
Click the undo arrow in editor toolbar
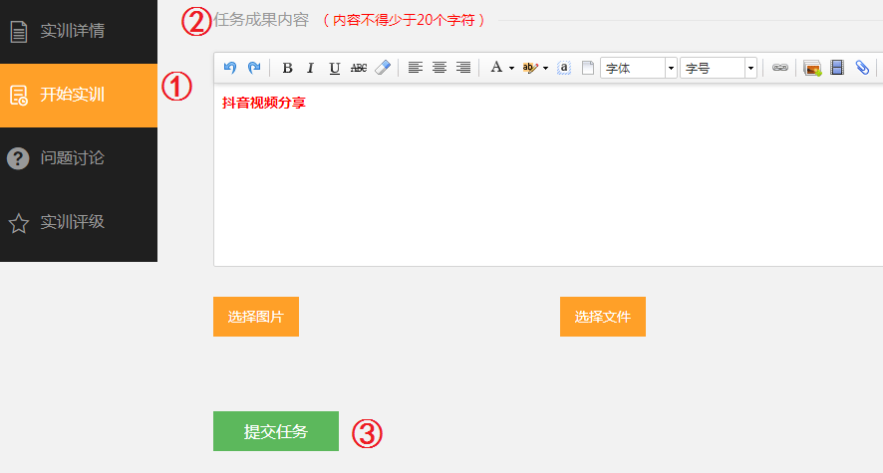coord(230,68)
